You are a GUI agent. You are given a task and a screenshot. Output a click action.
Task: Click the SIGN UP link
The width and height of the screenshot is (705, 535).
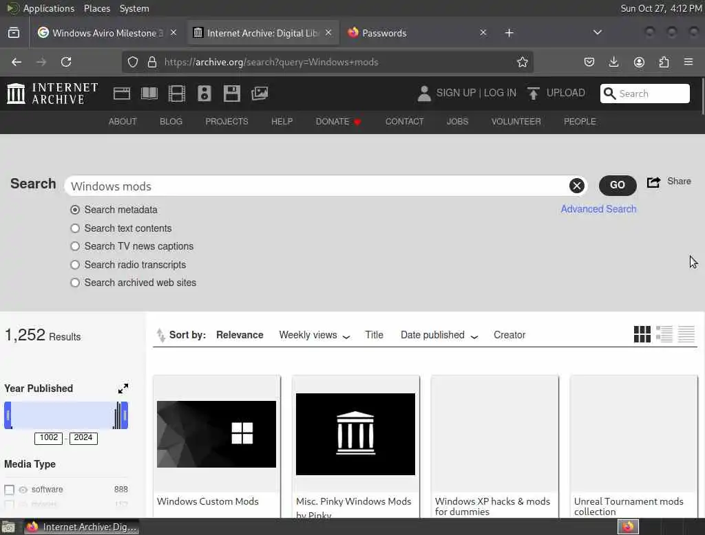coord(456,93)
